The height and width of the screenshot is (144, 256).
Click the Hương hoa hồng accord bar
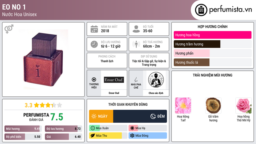click(x=212, y=35)
